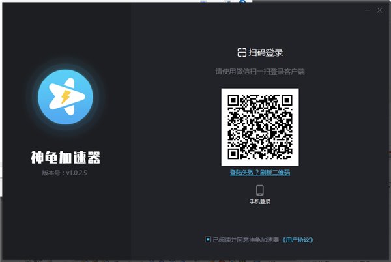Minimize the 神龟加速器 window
This screenshot has height=262, width=391.
368,10
